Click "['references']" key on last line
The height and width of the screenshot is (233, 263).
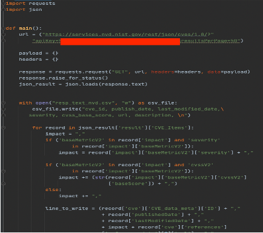point(205,227)
